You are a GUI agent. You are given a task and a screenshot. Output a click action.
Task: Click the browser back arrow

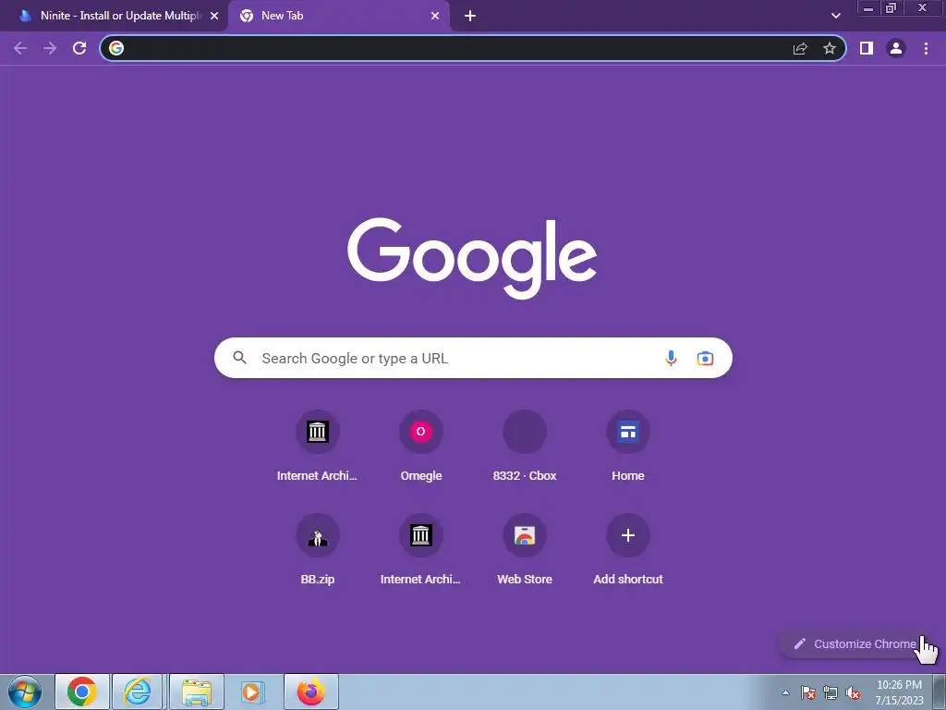coord(20,48)
